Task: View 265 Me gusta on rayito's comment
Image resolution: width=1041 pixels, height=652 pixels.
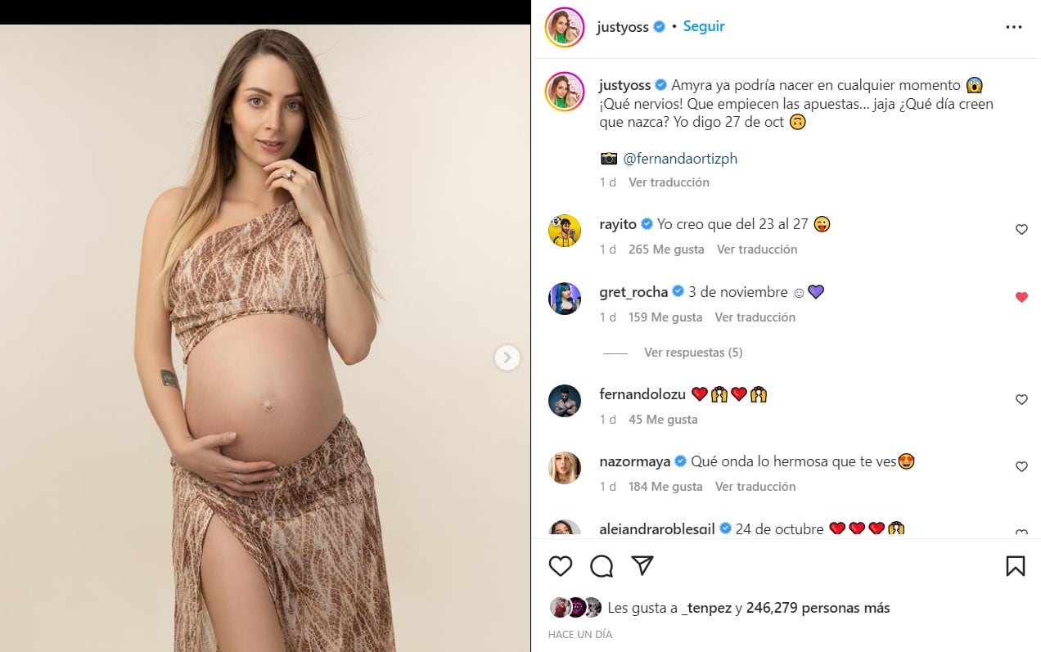Action: [666, 250]
